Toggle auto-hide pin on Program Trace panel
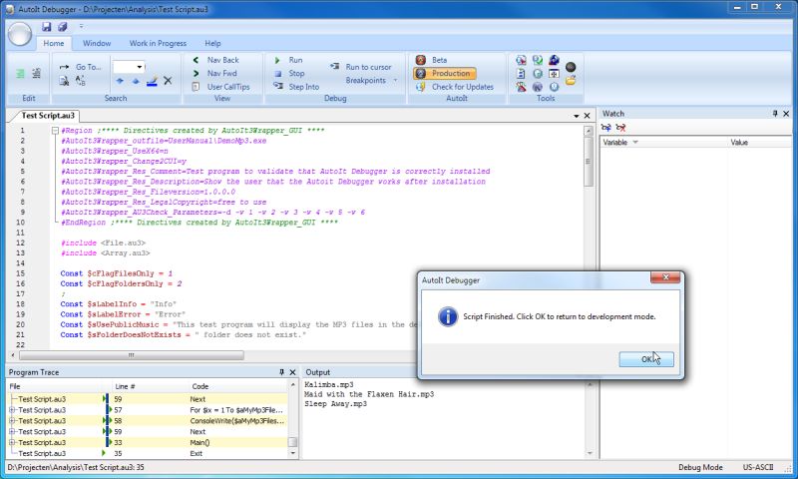The width and height of the screenshot is (798, 479). tap(282, 372)
